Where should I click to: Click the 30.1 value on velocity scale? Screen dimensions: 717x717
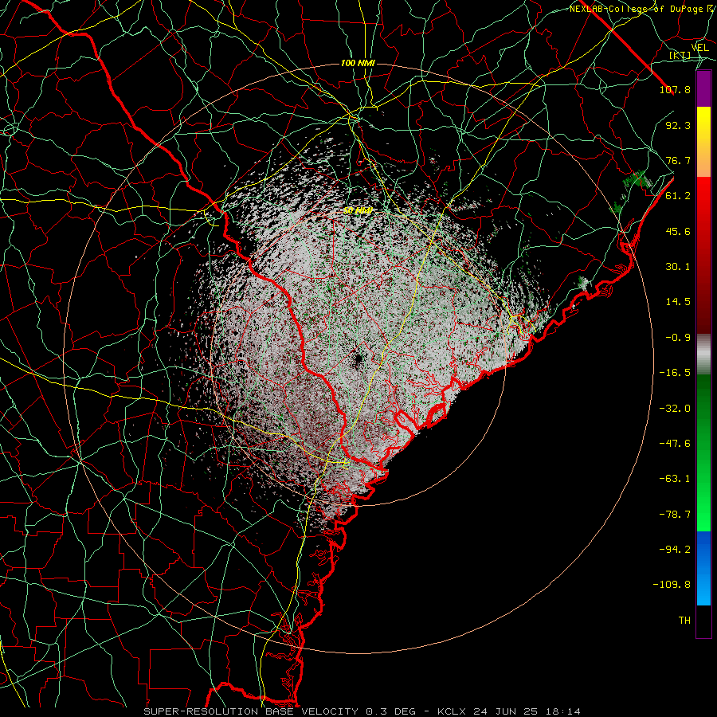point(678,267)
